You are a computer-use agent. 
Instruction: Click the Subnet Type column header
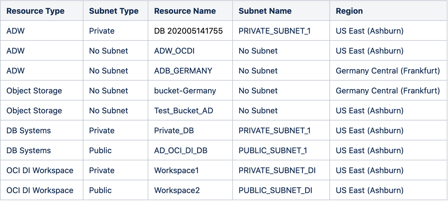114,11
